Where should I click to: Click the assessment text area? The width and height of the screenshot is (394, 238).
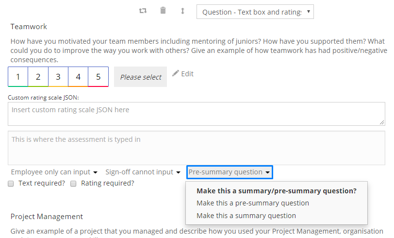click(x=196, y=148)
